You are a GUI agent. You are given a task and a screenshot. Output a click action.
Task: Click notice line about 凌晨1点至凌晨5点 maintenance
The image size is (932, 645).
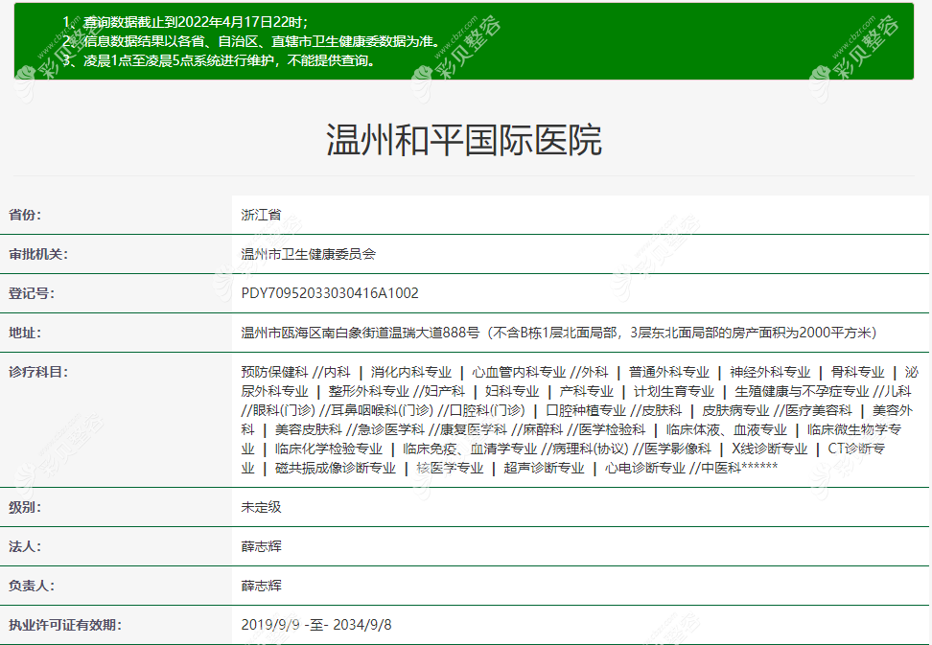221,60
